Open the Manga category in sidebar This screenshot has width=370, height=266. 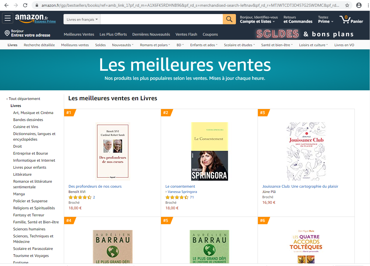pos(19,194)
